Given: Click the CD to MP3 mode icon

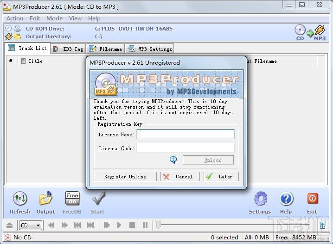Looking at the screenshot, I should point(310,32).
